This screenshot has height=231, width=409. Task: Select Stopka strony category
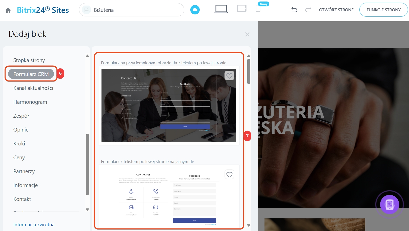(29, 60)
